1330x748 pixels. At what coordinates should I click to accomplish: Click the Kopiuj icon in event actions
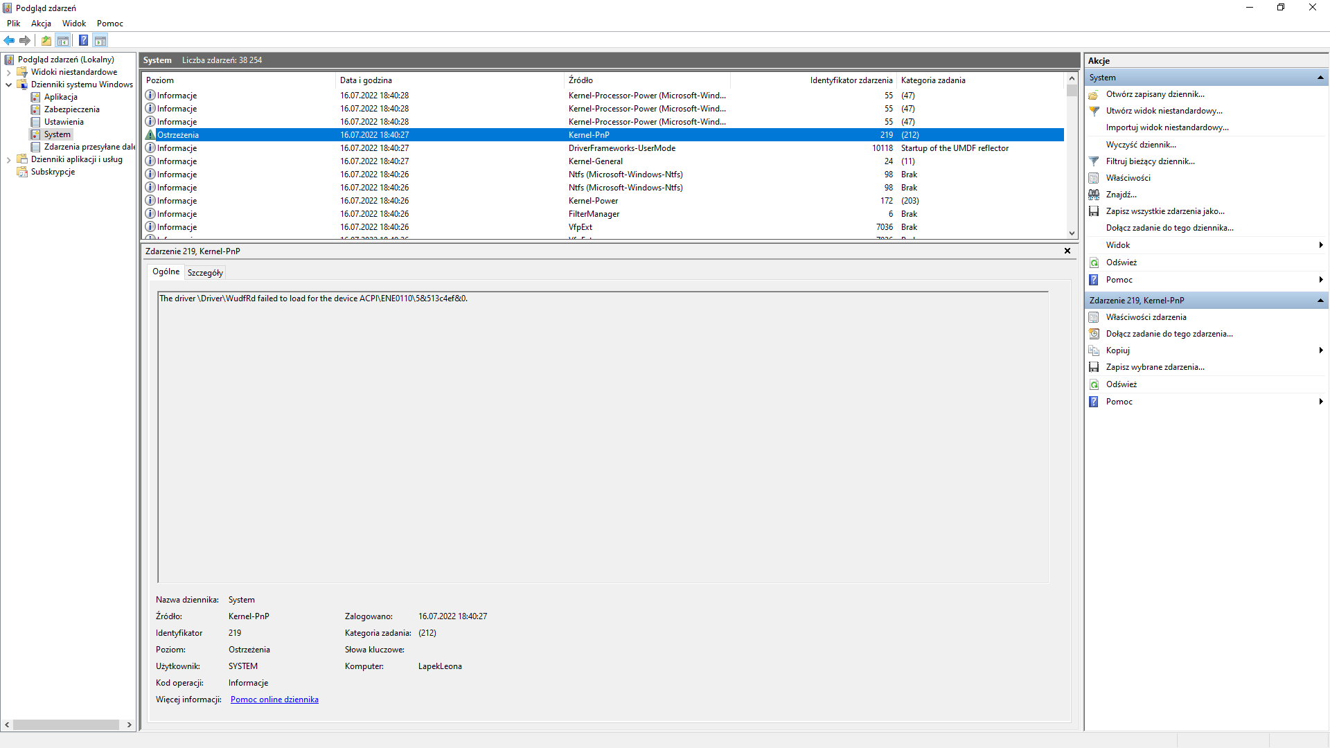coord(1094,350)
